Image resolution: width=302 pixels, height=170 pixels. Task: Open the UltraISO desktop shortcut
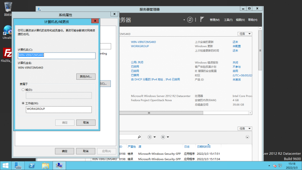click(7, 32)
